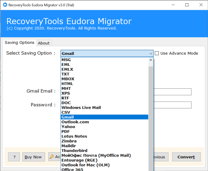The width and height of the screenshot is (208, 171).
Task: Pick Maildir in the list
Action: [x=105, y=146]
